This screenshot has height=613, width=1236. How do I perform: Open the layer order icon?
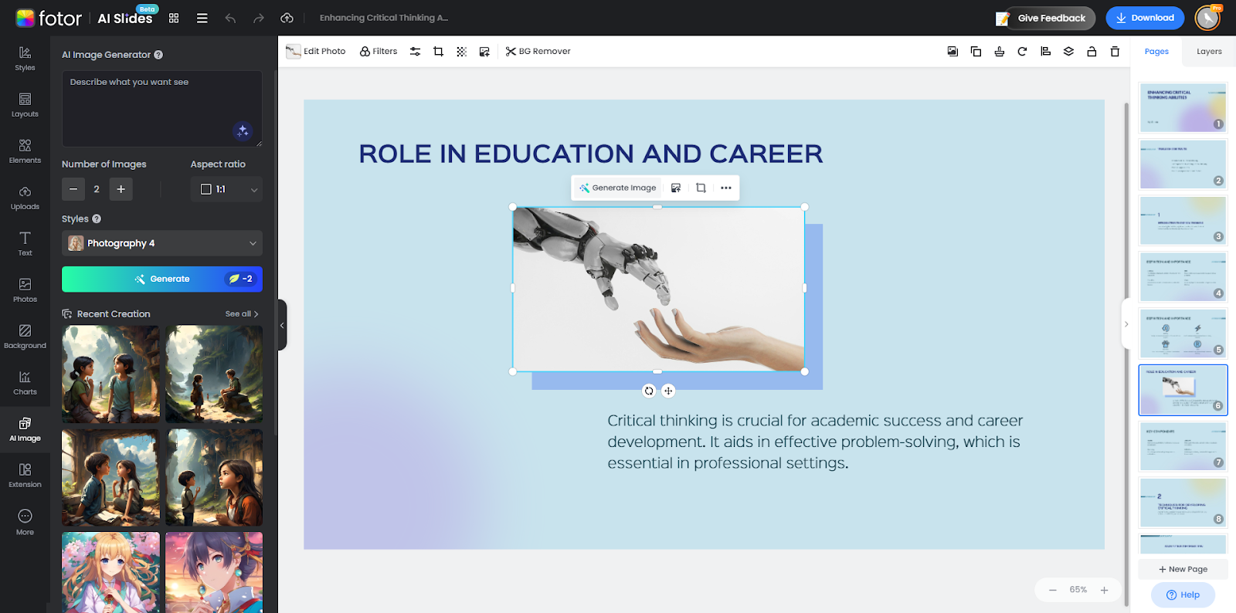tap(1068, 52)
